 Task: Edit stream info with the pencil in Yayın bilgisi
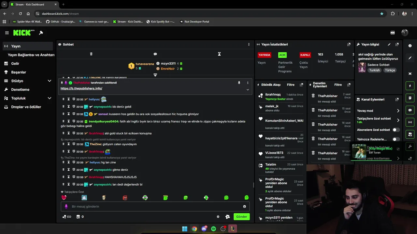(389, 45)
